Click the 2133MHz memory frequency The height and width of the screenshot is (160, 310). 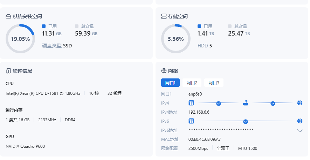pos(47,120)
